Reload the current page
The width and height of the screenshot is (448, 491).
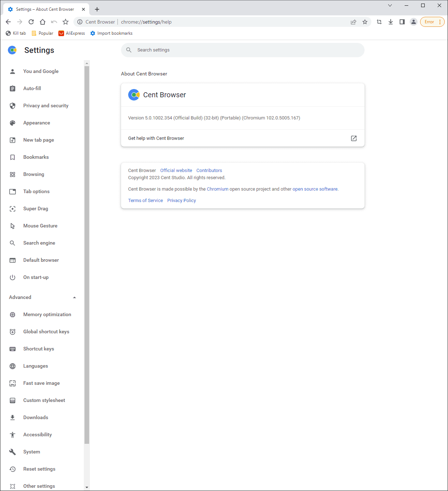(31, 22)
